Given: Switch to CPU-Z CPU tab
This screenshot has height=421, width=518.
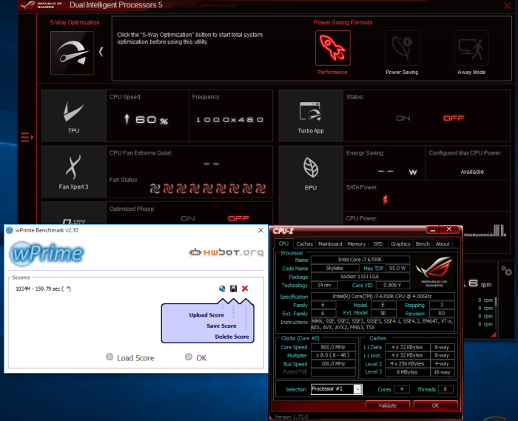Looking at the screenshot, I should pyautogui.click(x=283, y=243).
